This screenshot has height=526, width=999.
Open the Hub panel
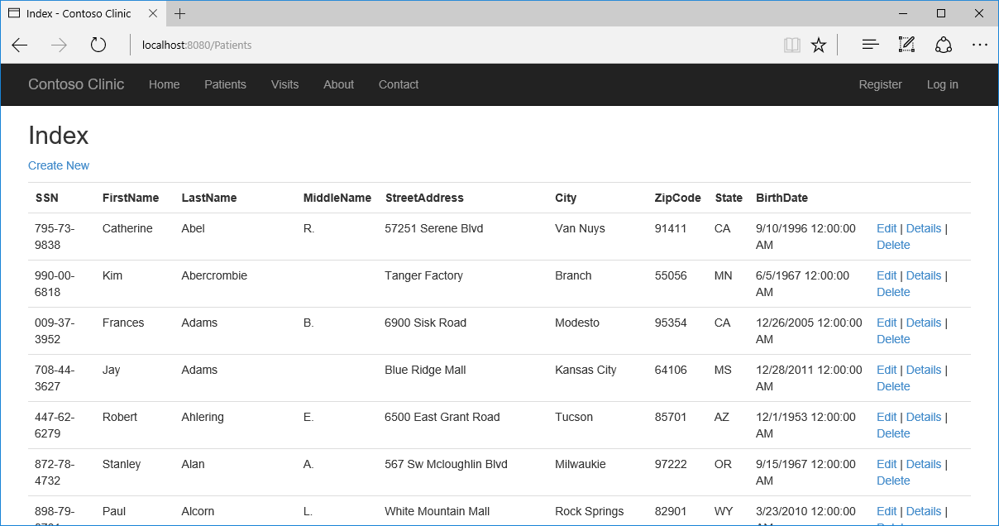[870, 45]
